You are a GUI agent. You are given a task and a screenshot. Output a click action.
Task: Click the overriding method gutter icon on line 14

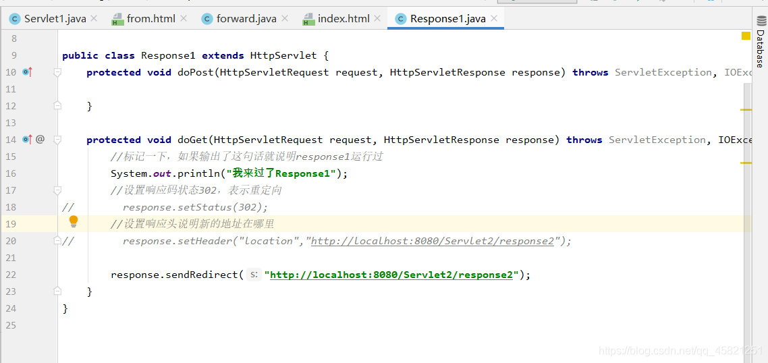28,140
